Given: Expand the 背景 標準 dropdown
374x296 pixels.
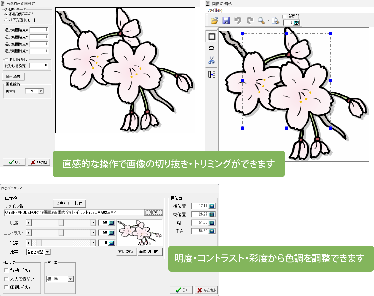Looking at the screenshot, I should 70,279.
